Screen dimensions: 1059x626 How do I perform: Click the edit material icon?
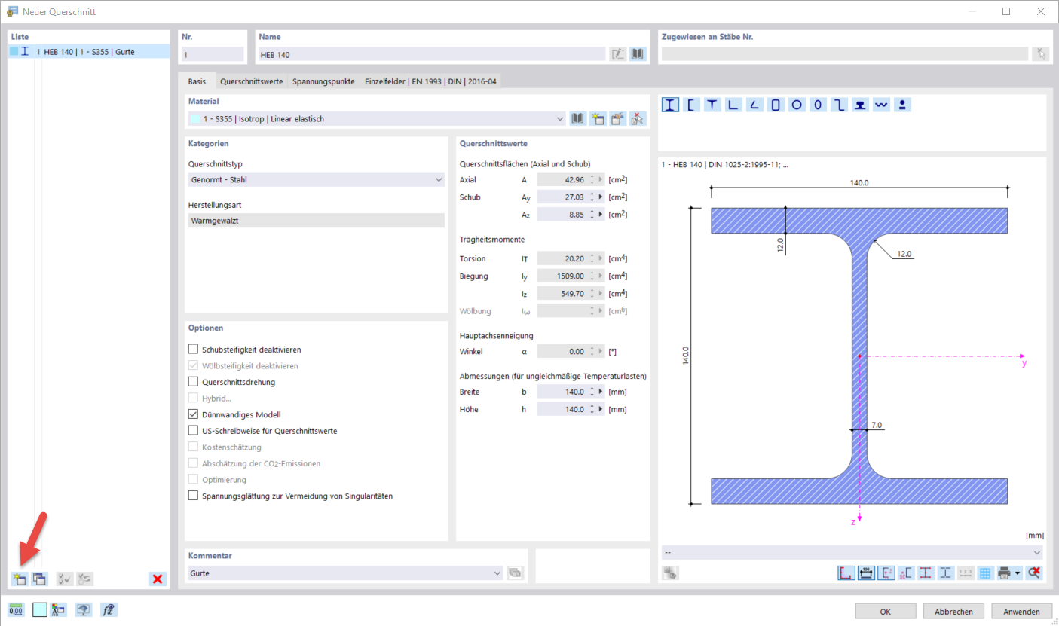(x=617, y=118)
